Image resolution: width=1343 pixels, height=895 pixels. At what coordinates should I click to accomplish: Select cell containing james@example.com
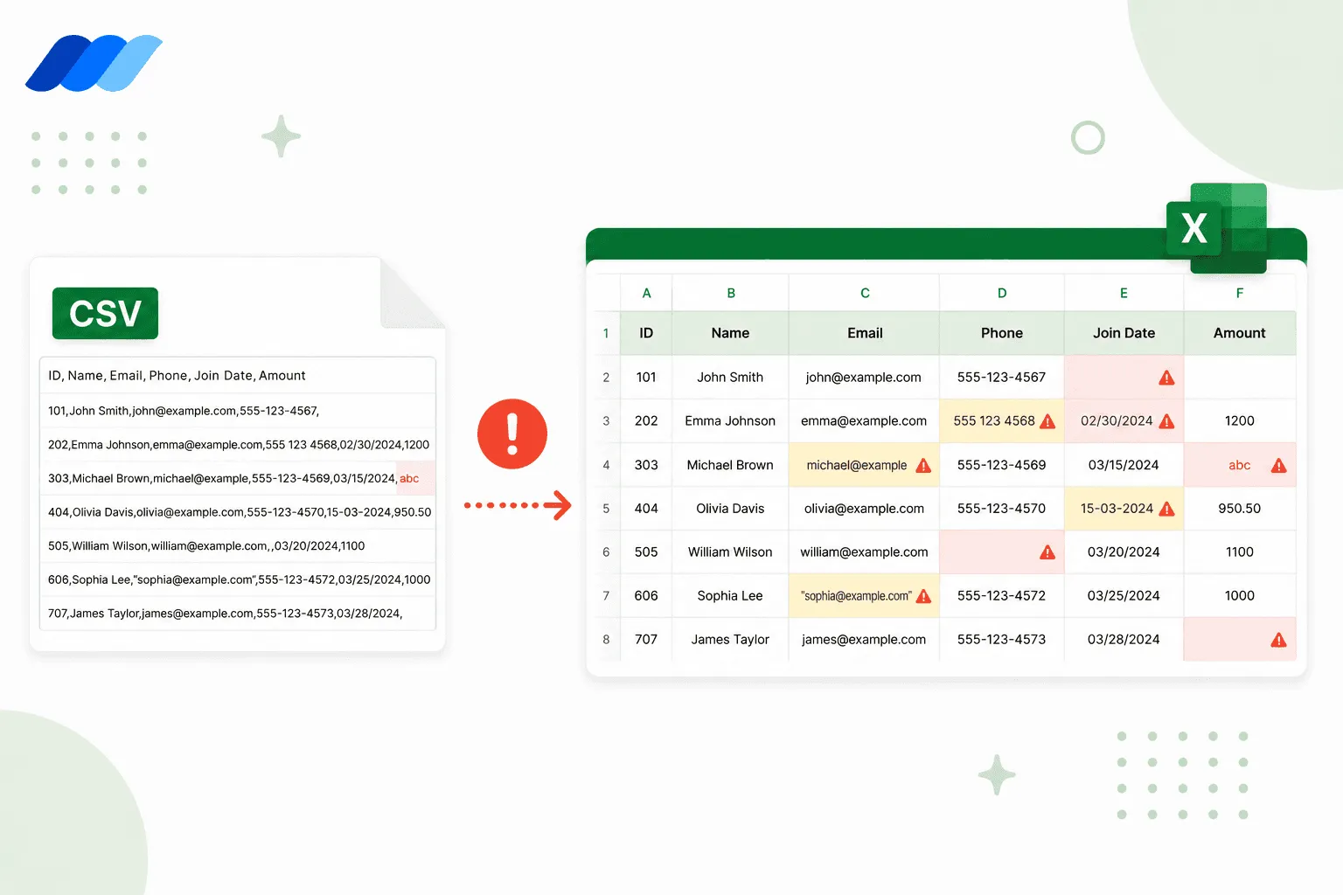click(864, 640)
